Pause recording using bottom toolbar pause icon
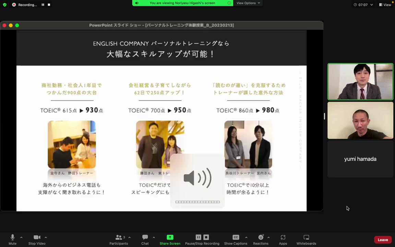 (x=198, y=237)
